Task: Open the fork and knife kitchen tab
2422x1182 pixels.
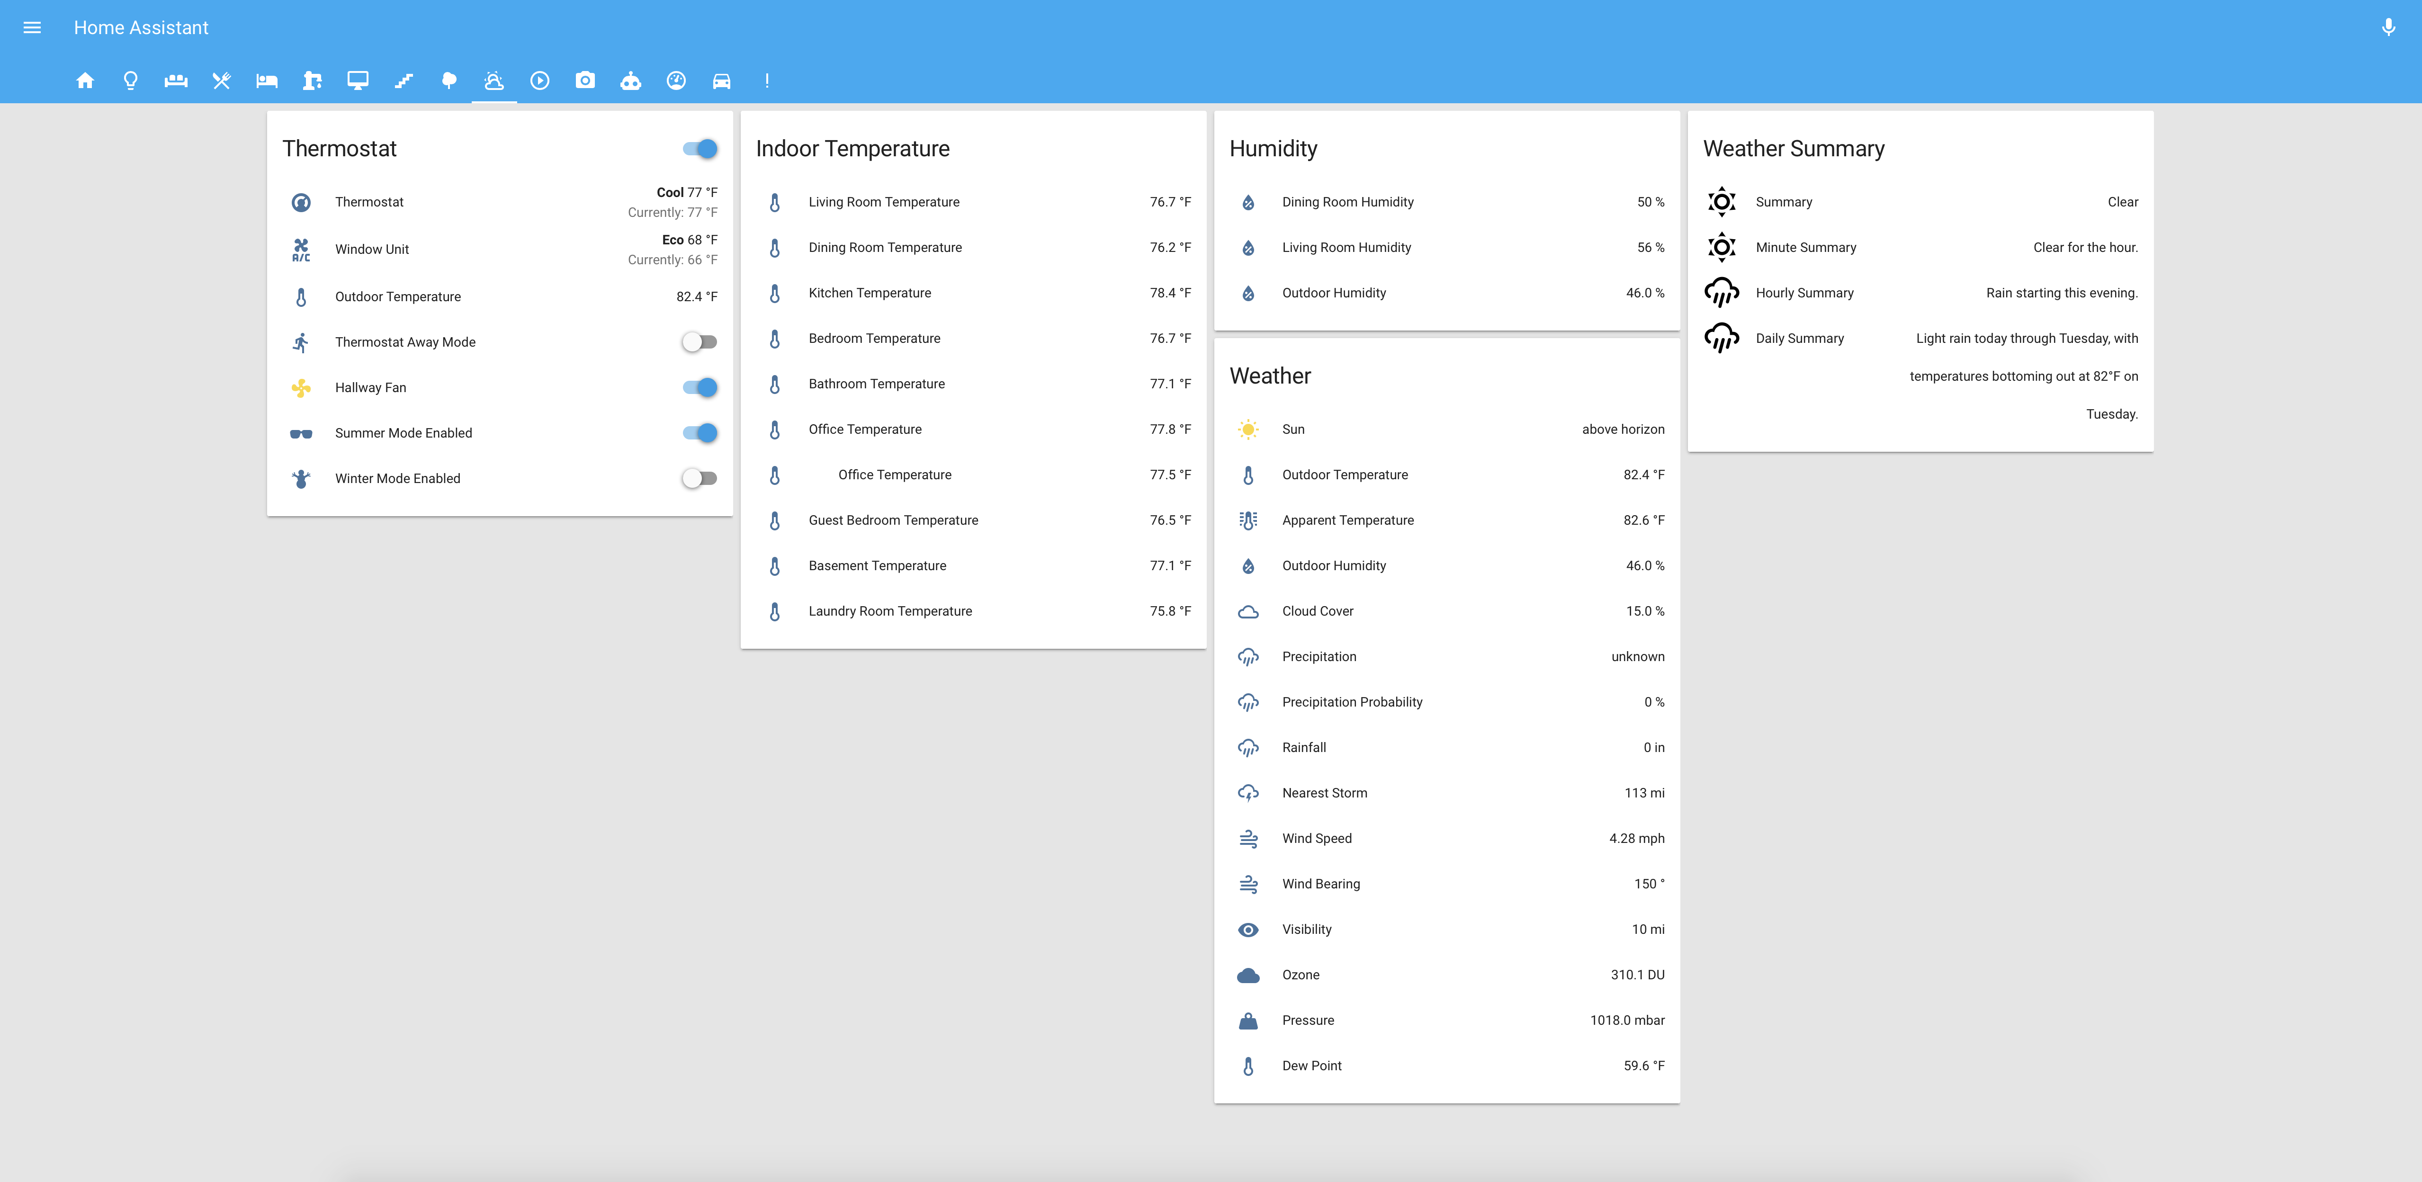Action: (222, 81)
